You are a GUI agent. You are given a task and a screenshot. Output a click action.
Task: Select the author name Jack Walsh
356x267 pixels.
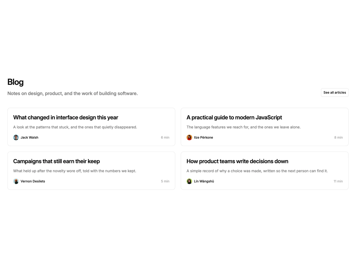pyautogui.click(x=30, y=137)
